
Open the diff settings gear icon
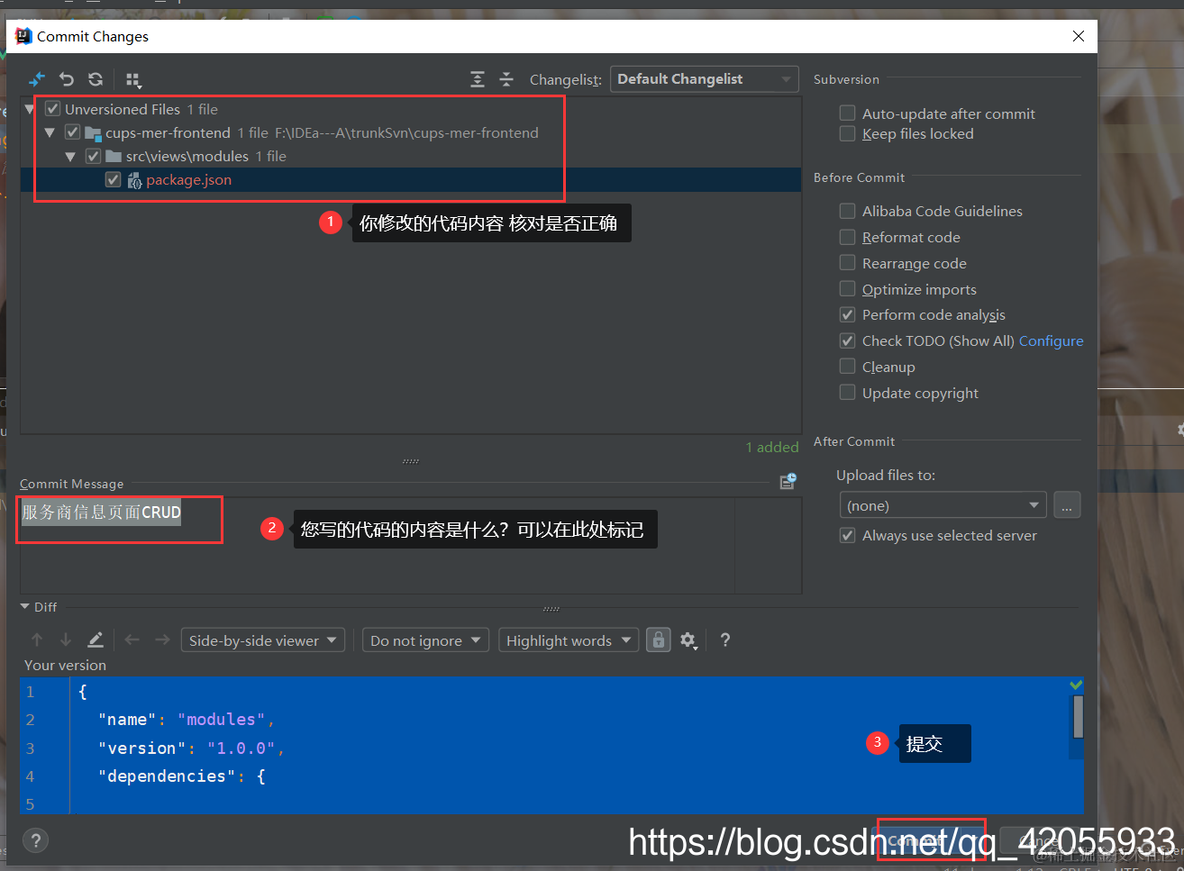pos(688,640)
